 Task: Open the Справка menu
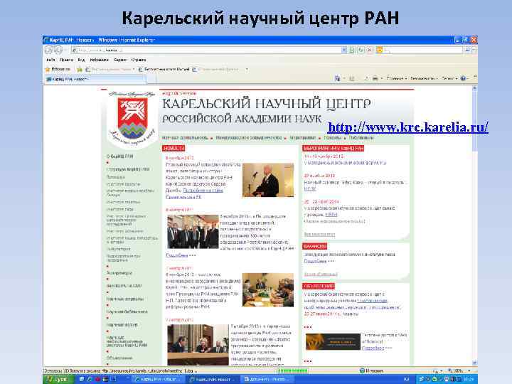pyautogui.click(x=139, y=60)
